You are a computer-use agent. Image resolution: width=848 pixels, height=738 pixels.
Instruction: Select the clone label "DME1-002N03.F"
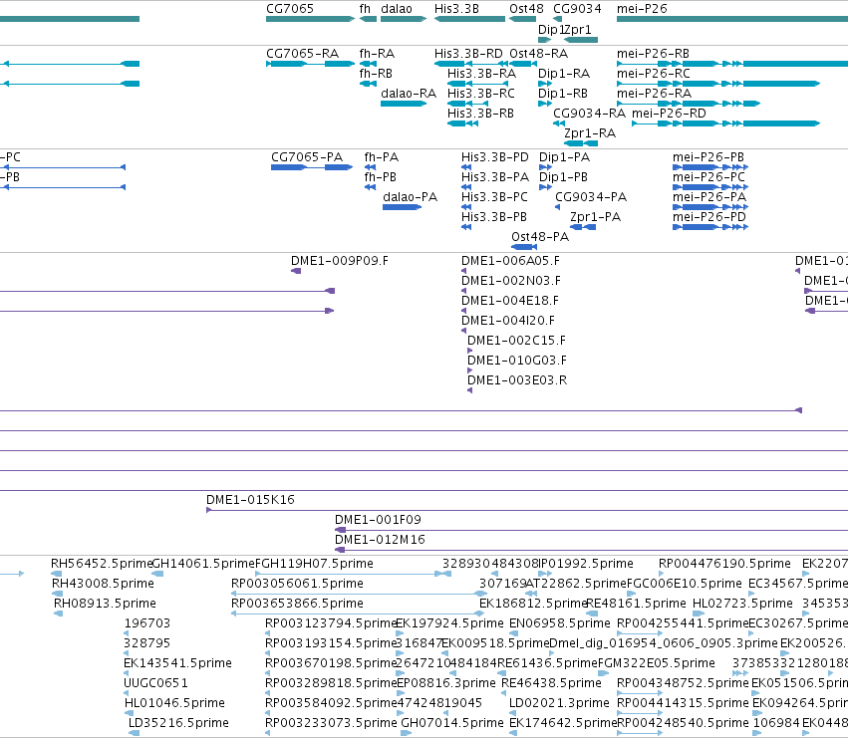tap(510, 281)
